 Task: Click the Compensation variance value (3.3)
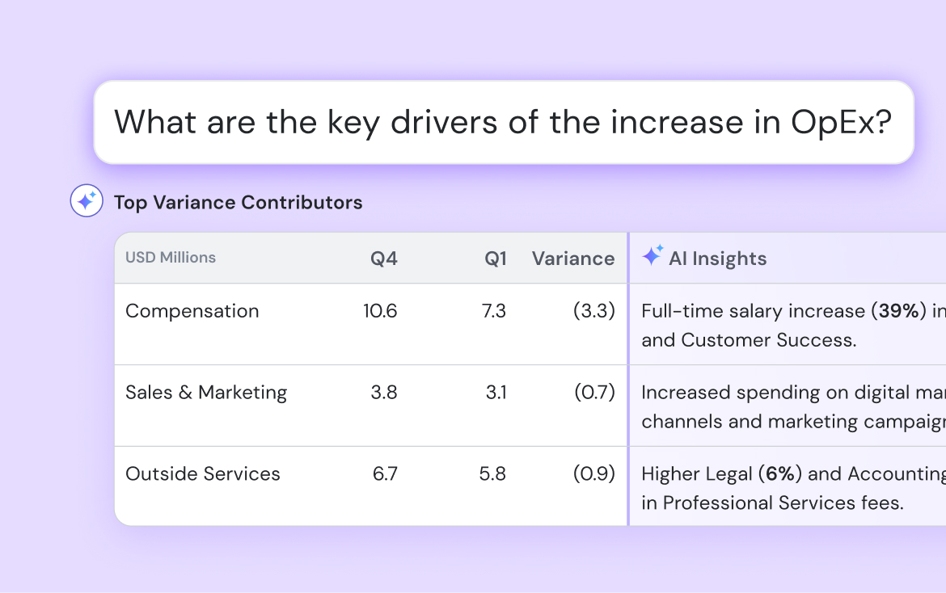[594, 311]
